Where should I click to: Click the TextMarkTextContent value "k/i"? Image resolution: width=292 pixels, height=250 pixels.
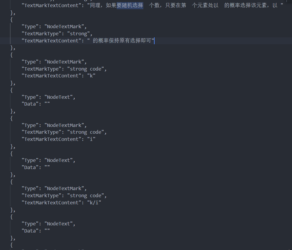[x=94, y=203]
